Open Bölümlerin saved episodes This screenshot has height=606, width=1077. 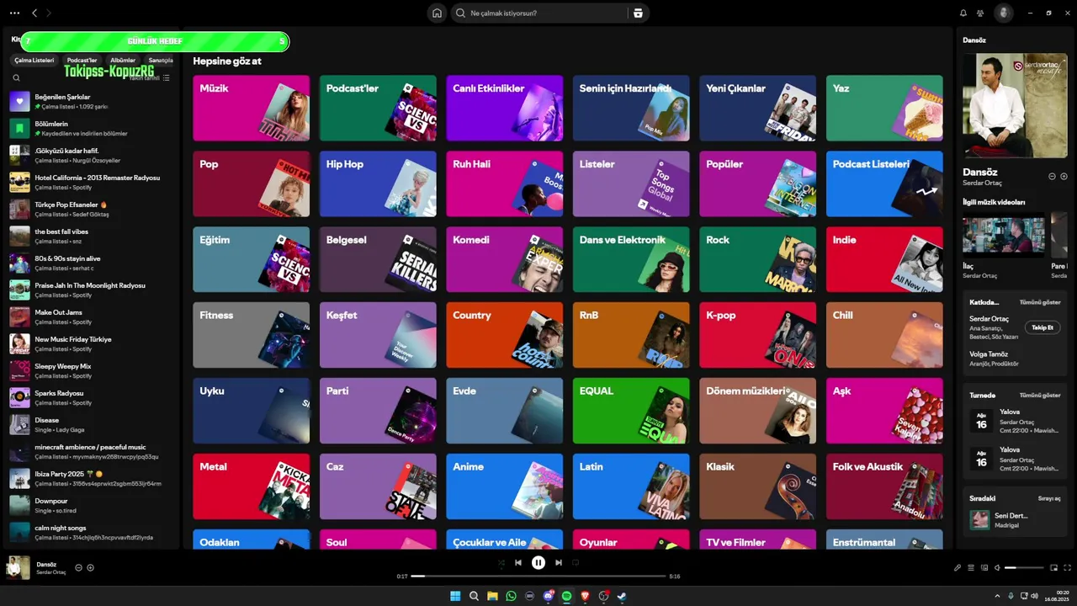point(93,129)
